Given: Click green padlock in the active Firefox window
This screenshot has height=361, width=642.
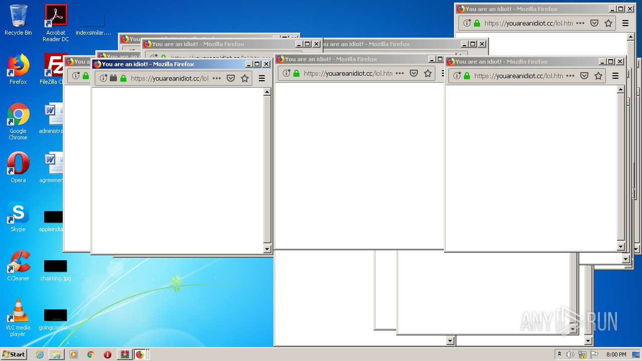Looking at the screenshot, I should [x=123, y=78].
